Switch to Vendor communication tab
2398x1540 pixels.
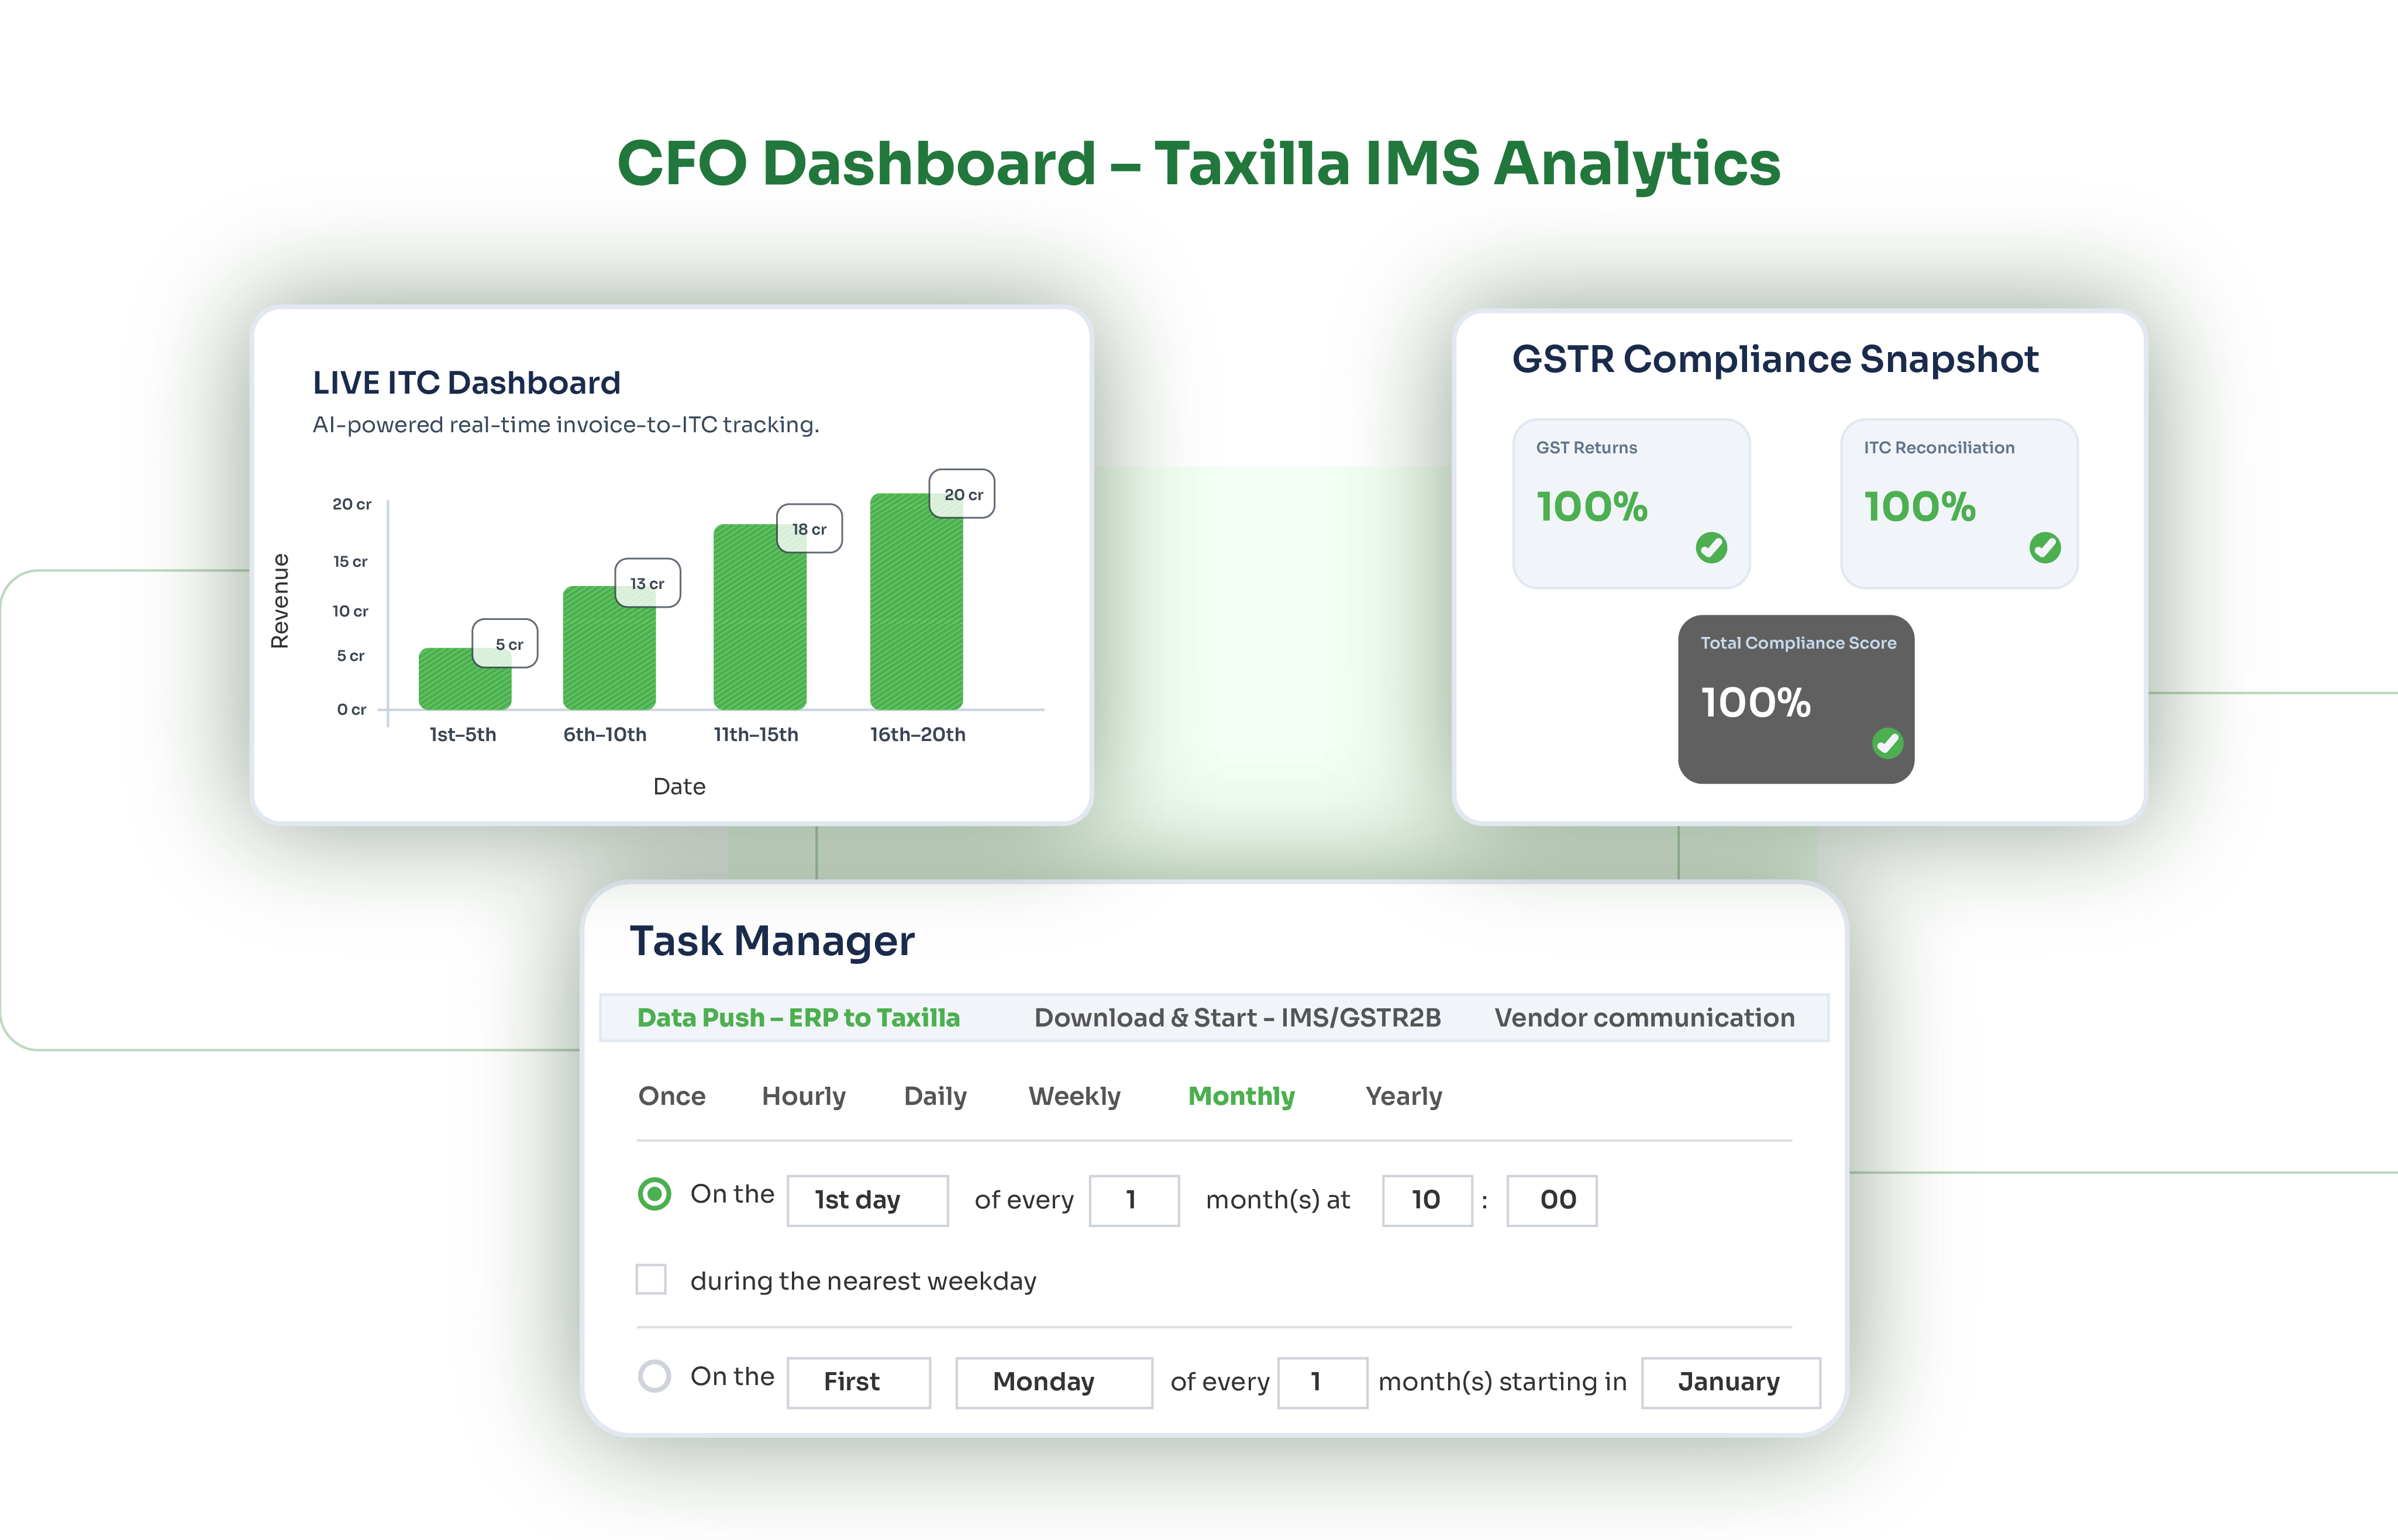click(1644, 1018)
